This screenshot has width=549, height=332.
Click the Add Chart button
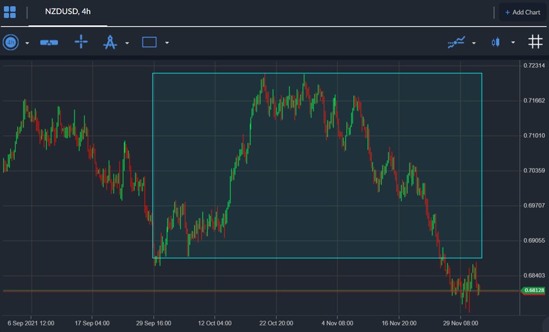tap(523, 12)
